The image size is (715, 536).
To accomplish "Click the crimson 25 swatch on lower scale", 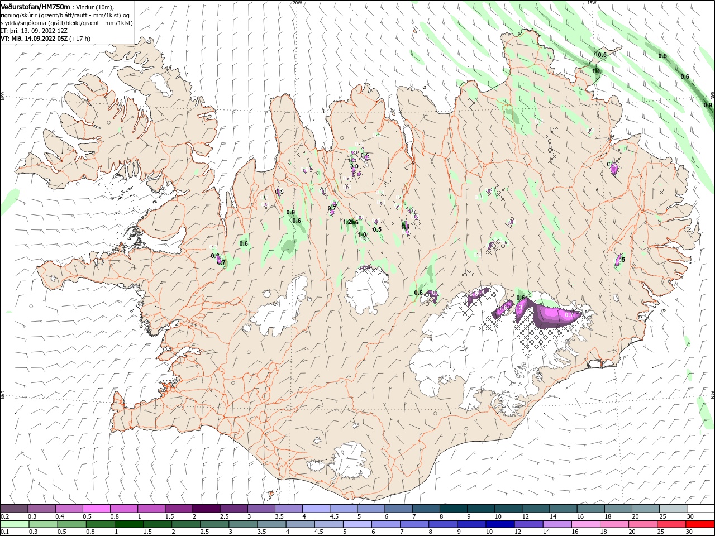I will tap(671, 524).
